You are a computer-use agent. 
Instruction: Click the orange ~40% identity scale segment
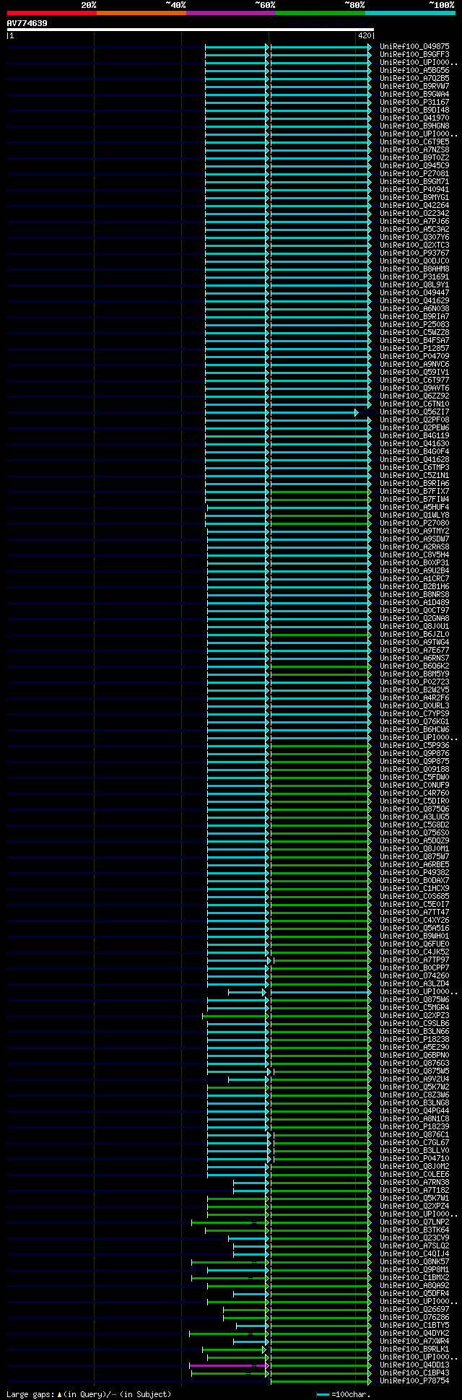coord(141,13)
